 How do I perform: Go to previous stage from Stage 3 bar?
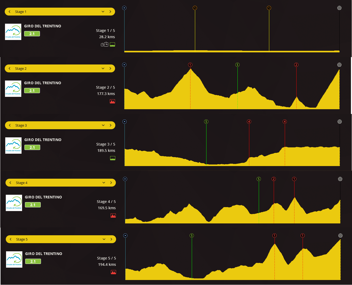click(x=10, y=125)
